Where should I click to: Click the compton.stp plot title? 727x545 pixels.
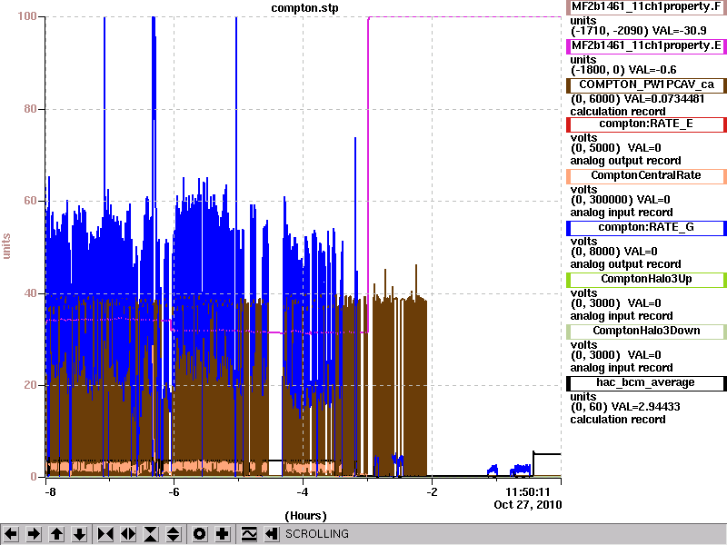(304, 8)
